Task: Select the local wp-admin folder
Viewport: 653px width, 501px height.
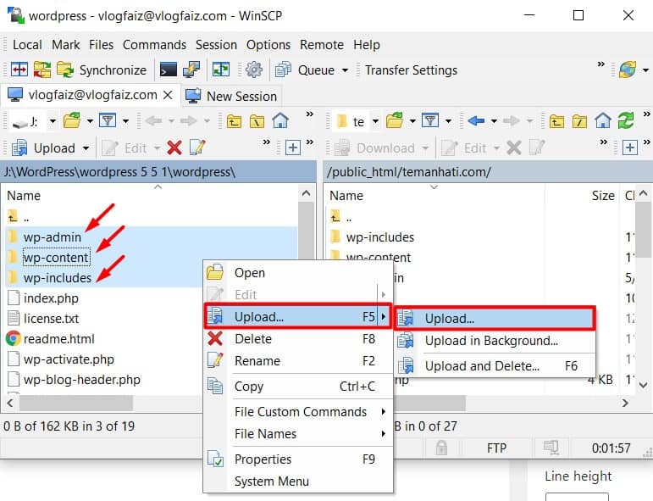Action: pos(52,237)
